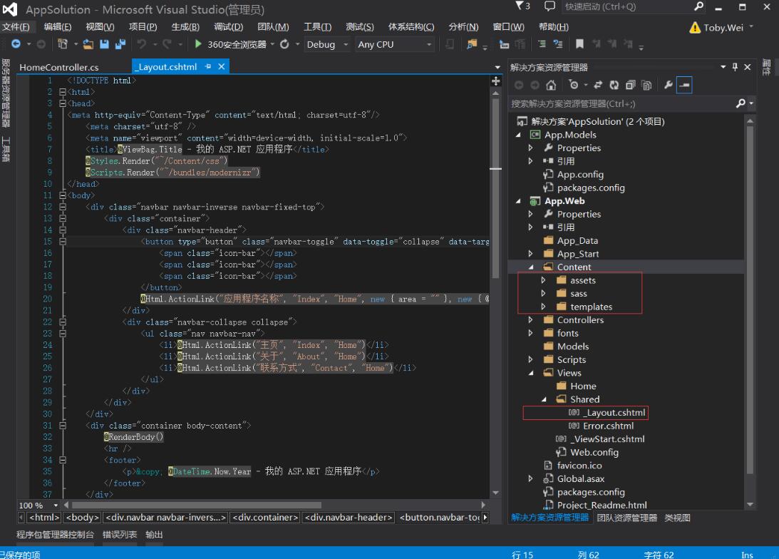
Task: Toggle Preview Selected Items button in Solution Explorer
Action: pyautogui.click(x=684, y=86)
